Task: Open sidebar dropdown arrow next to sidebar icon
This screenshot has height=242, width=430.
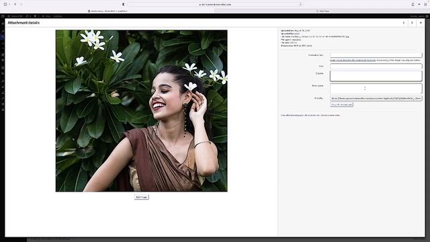Action: pyautogui.click(x=9, y=4)
